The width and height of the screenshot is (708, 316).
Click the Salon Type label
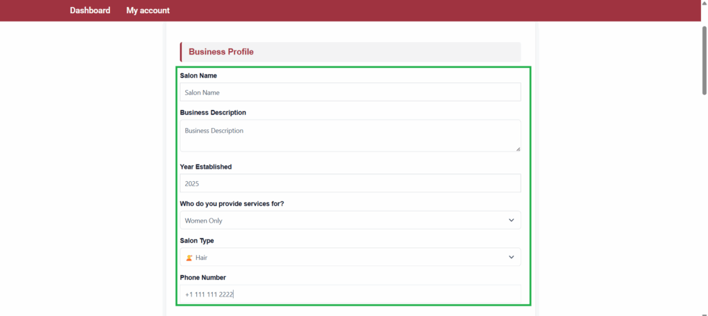197,241
